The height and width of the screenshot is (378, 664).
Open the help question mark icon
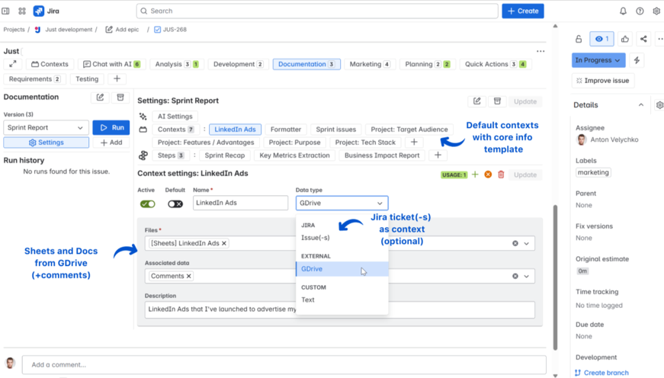point(640,11)
